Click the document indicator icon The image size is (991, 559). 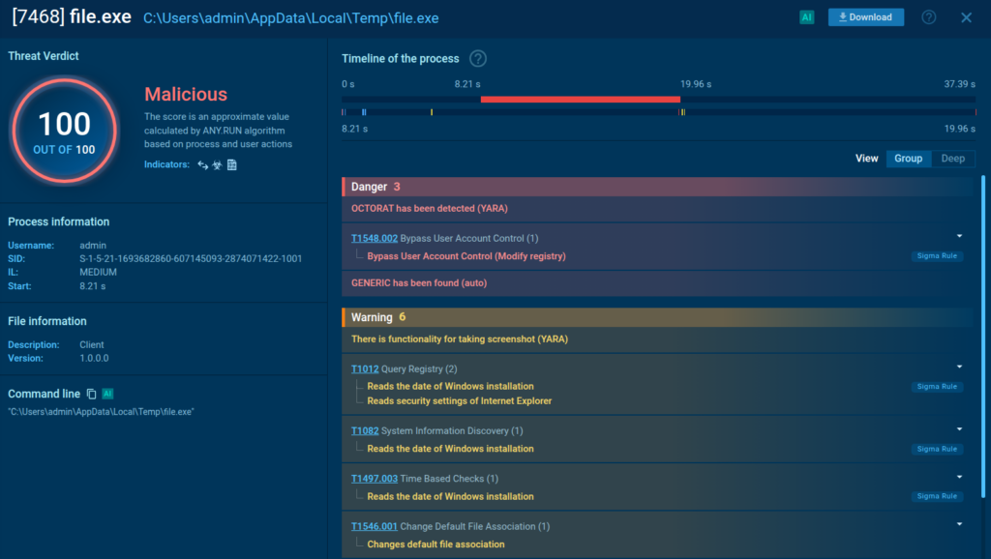click(x=232, y=164)
